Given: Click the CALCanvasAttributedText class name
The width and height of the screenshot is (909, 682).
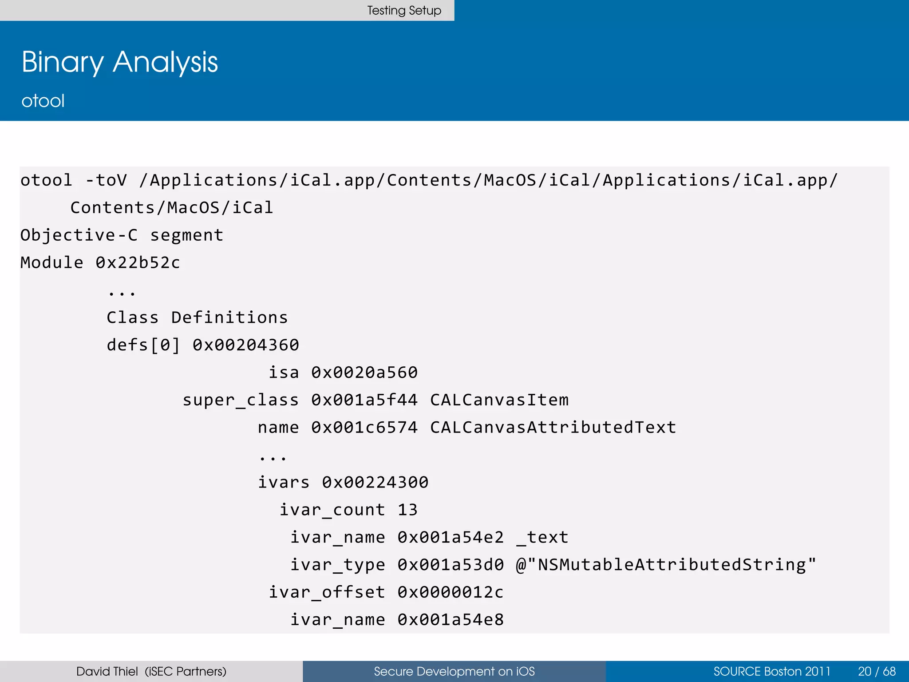Looking at the screenshot, I should 553,428.
